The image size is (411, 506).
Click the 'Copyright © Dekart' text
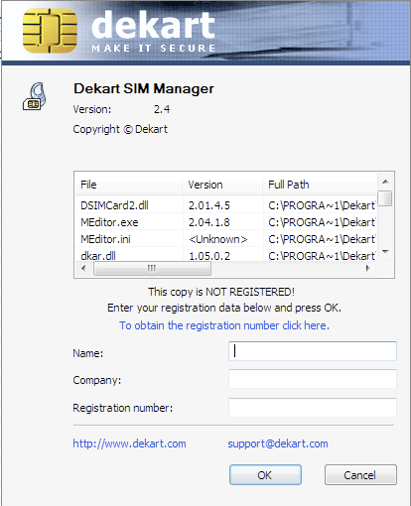click(120, 129)
